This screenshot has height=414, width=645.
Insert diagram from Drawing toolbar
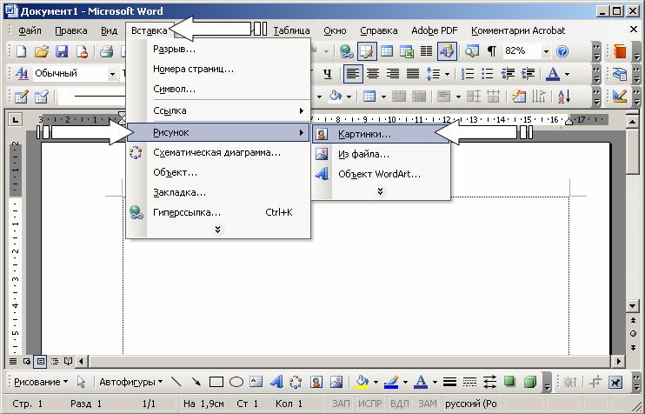(x=296, y=382)
